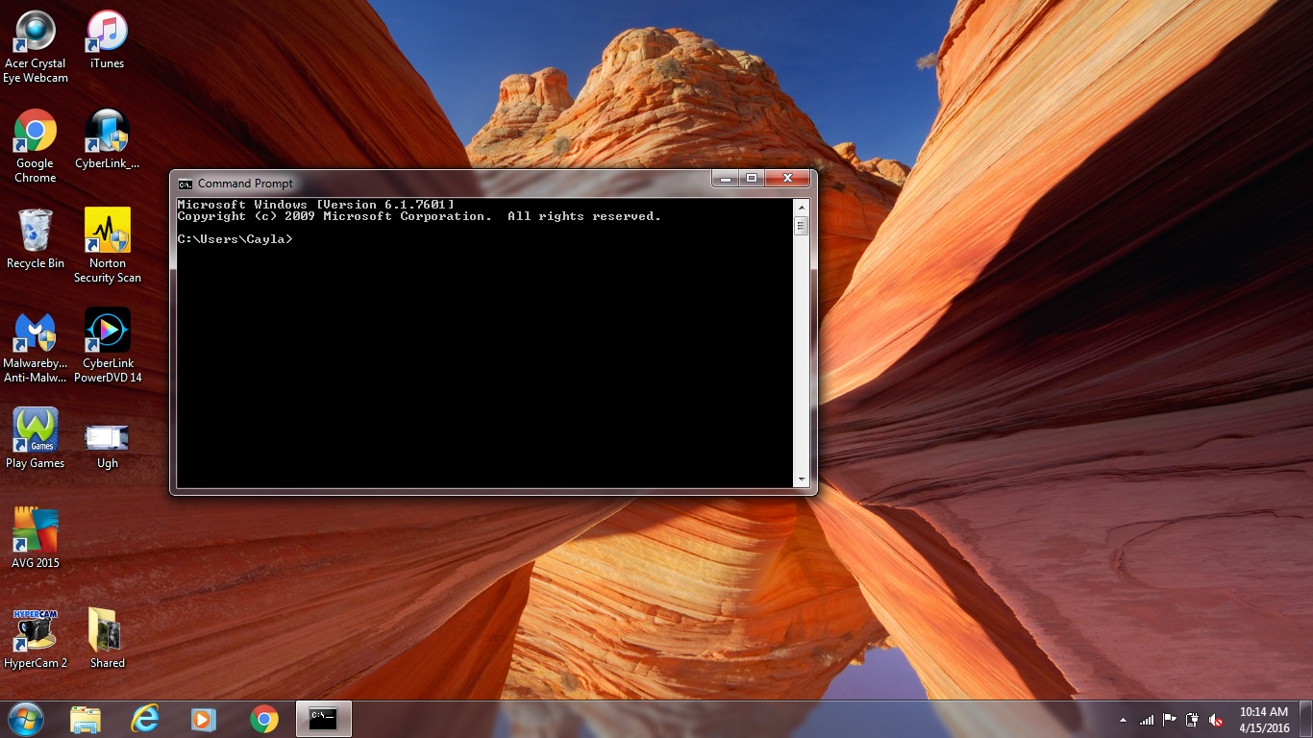Select the CyberLink_ desktop shortcut with shield
Screen dimensions: 1313x738
tap(107, 139)
